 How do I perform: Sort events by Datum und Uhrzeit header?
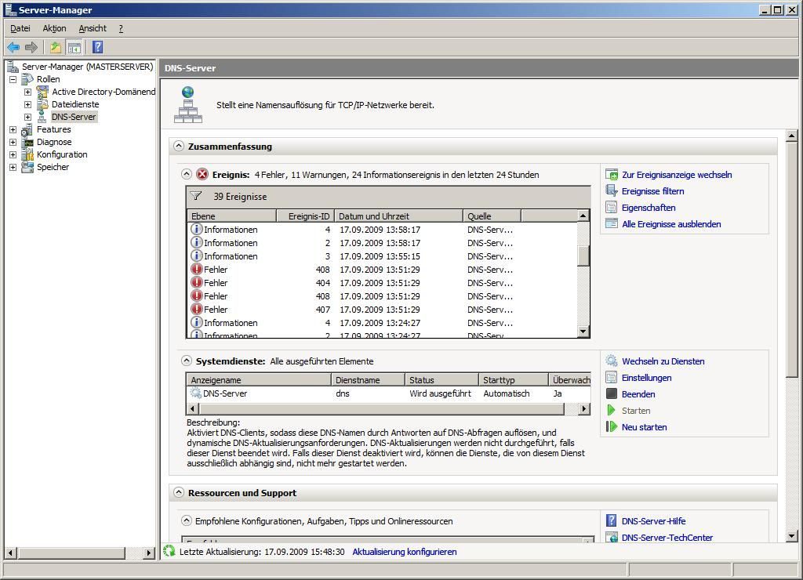coord(398,216)
